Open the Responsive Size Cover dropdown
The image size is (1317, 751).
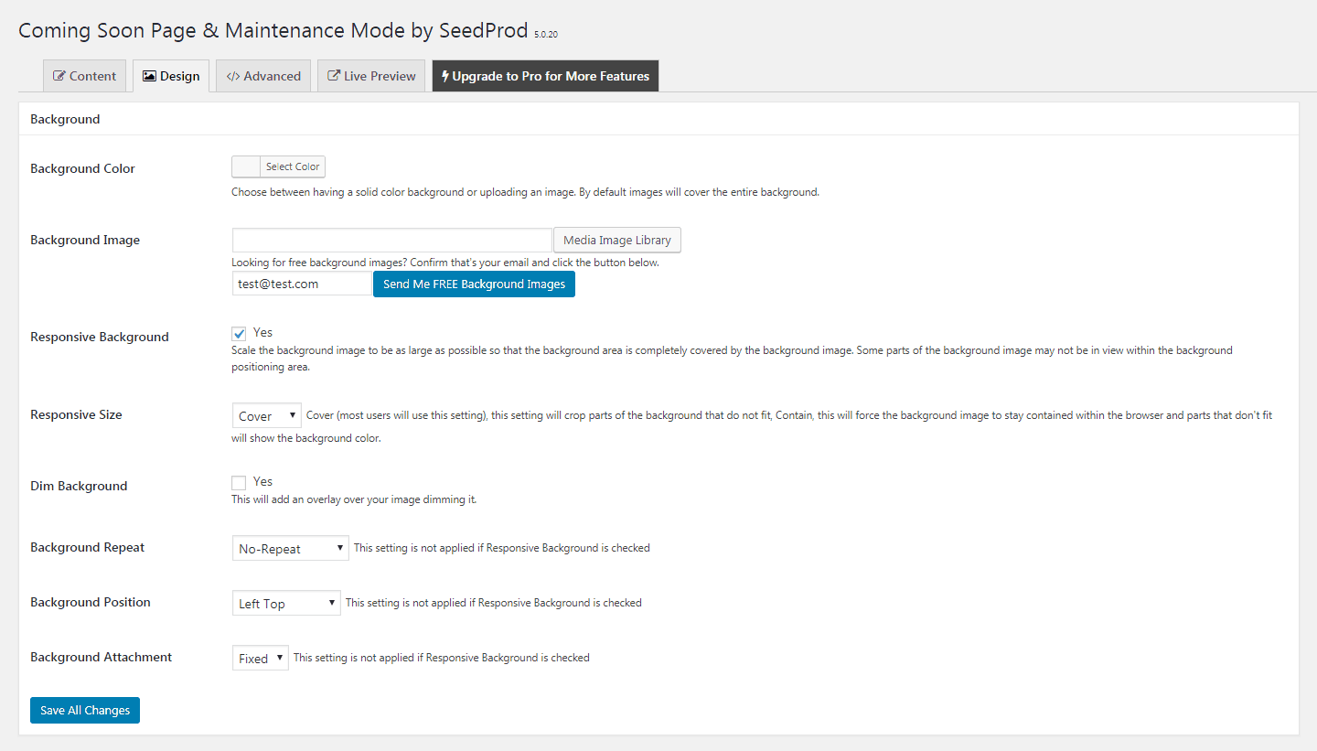tap(267, 416)
